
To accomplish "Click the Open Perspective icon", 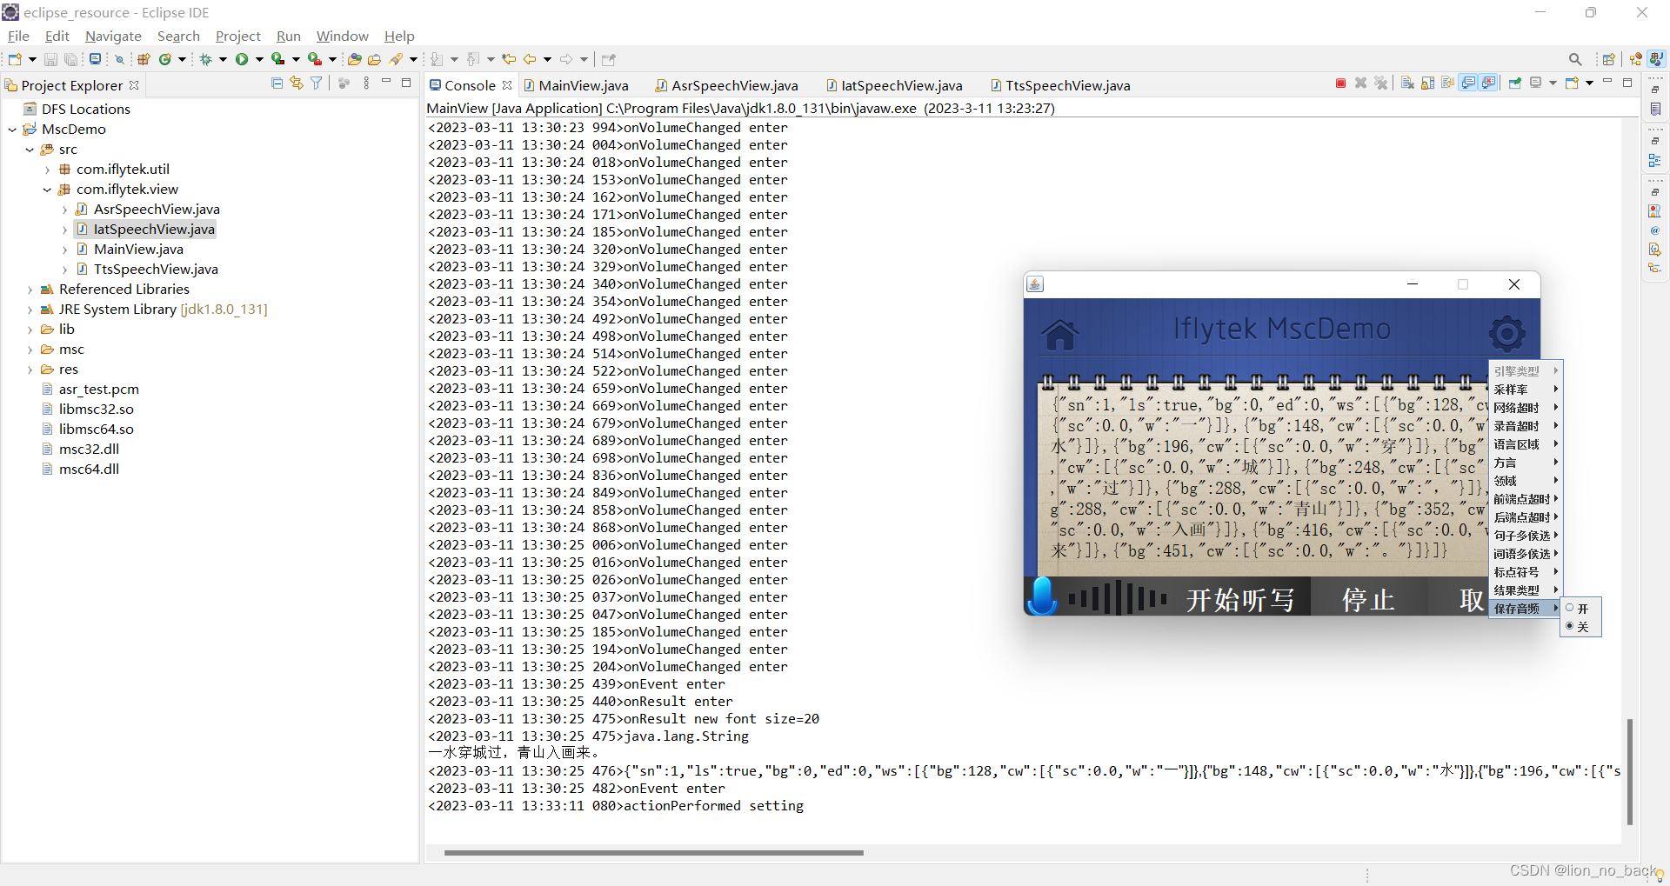I will [x=1609, y=59].
